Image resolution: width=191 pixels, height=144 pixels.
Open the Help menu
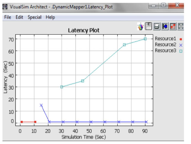click(50, 17)
